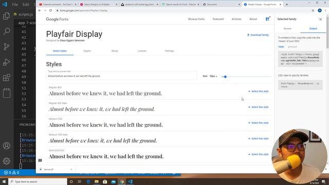The height and width of the screenshot is (185, 329).
Task: Choose the <link> embed option
Action: pos(281,47)
